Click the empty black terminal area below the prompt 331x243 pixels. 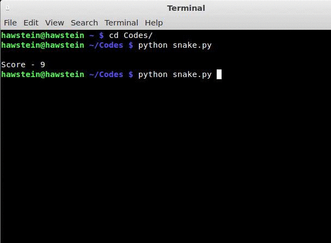[x=163, y=163]
